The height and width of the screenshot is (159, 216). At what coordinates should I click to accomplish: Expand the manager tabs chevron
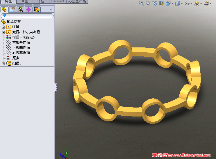tap(51, 9)
